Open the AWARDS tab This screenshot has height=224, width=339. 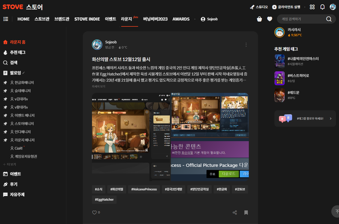tap(181, 19)
